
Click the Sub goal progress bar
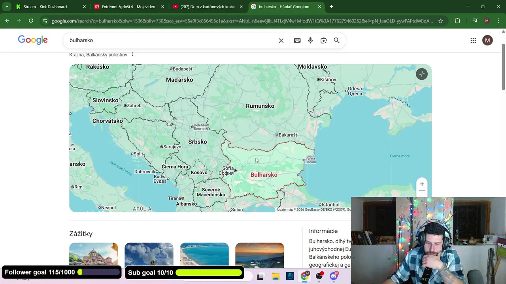(x=208, y=272)
